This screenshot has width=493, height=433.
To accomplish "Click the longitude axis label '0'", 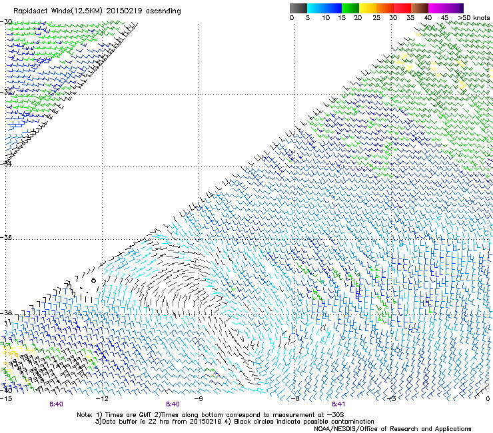I will [488, 399].
